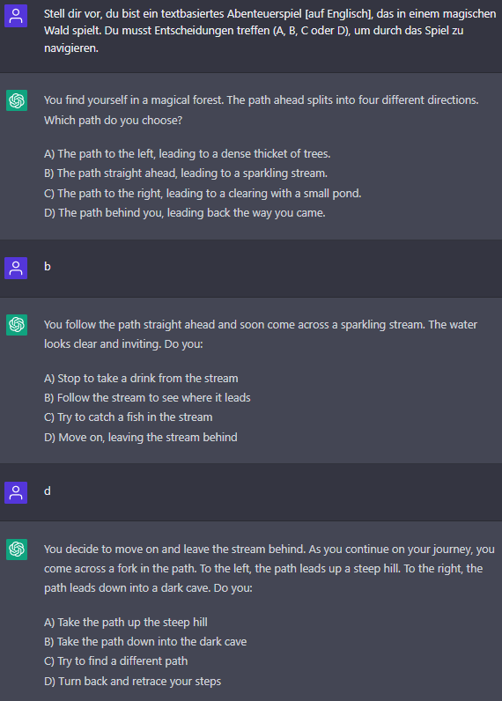Click the user avatar next to message 'b'
The width and height of the screenshot is (502, 701).
(16, 268)
